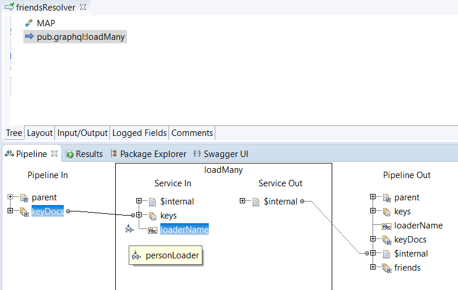The height and width of the screenshot is (290, 458).
Task: Expand keyDocs in Pipeline In
Action: [11, 211]
